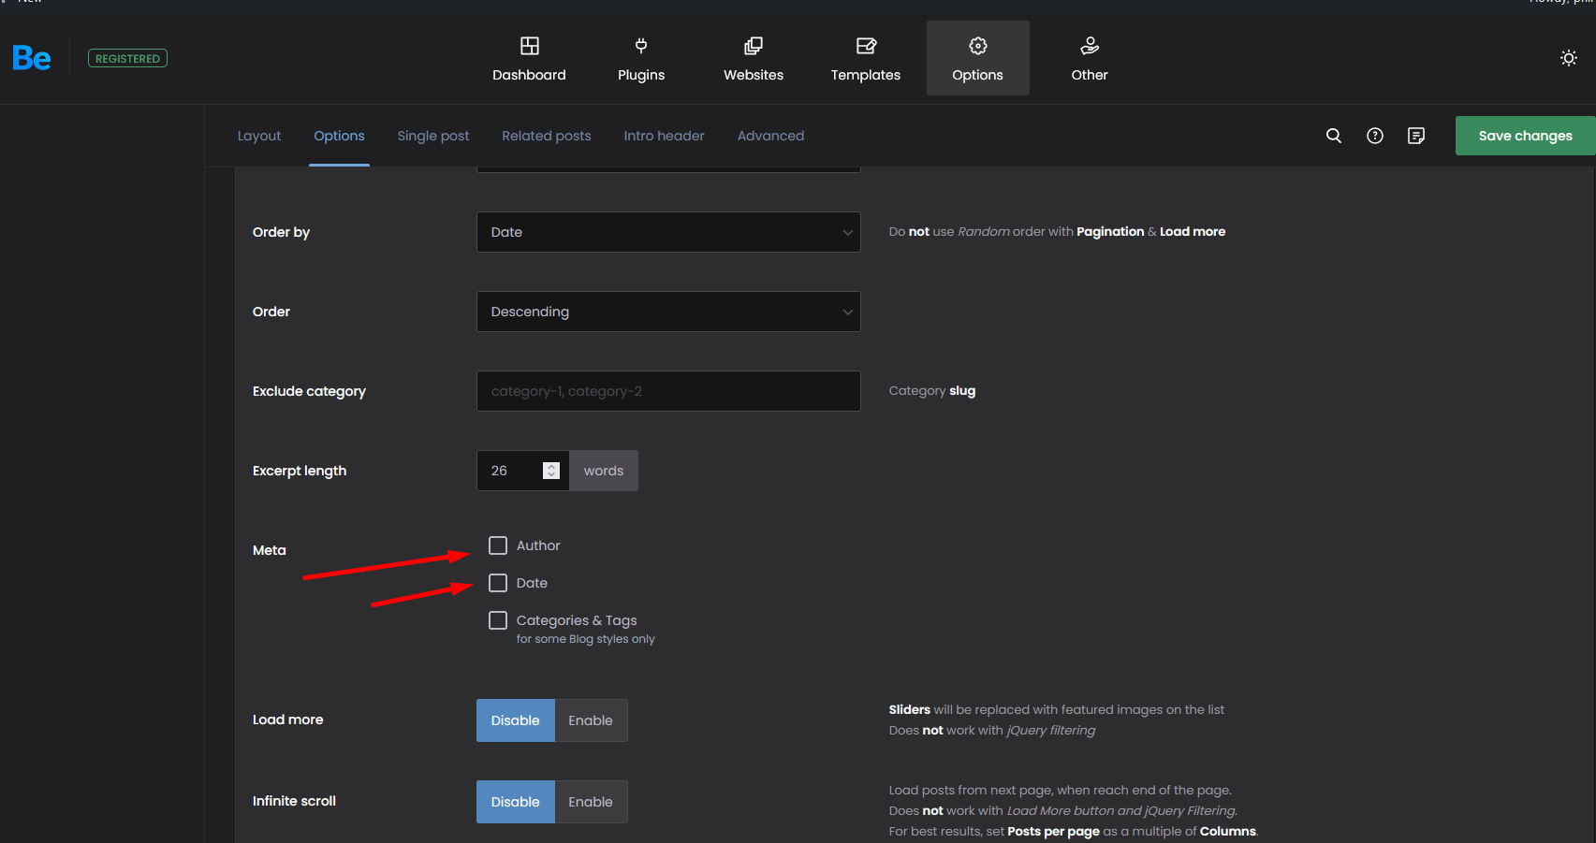Image resolution: width=1596 pixels, height=843 pixels.
Task: Click the search magnifier icon
Action: point(1334,136)
